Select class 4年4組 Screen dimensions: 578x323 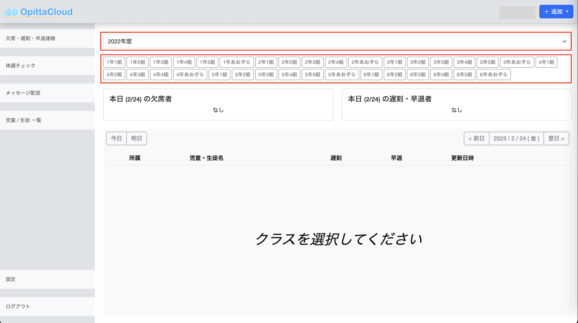[x=161, y=74]
